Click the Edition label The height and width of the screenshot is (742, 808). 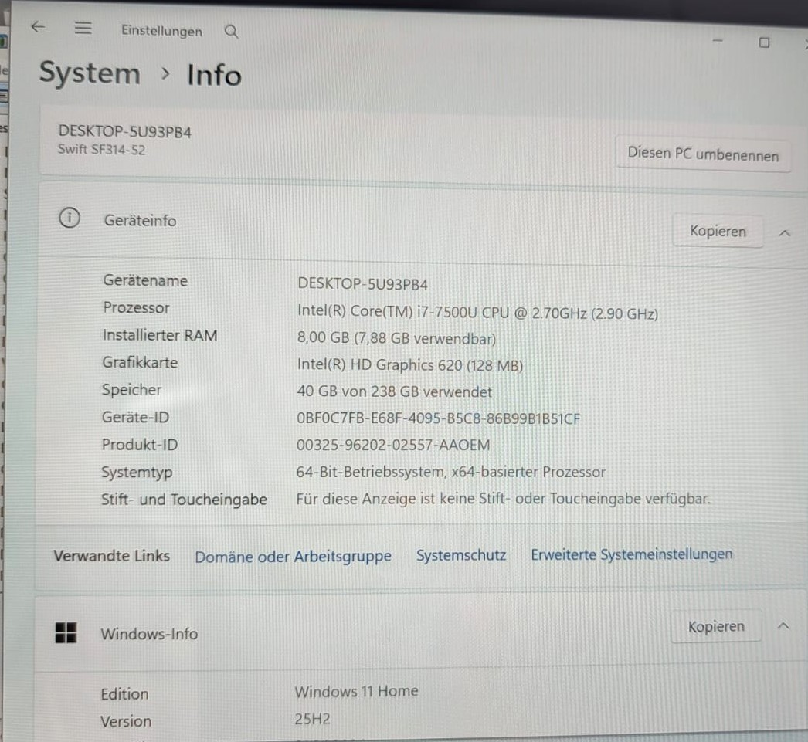pyautogui.click(x=124, y=694)
